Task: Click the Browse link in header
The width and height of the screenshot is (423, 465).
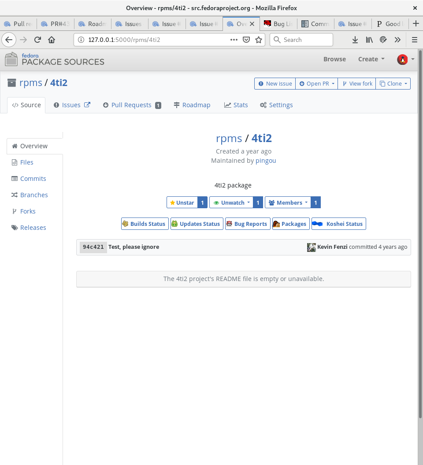Action: coord(334,59)
